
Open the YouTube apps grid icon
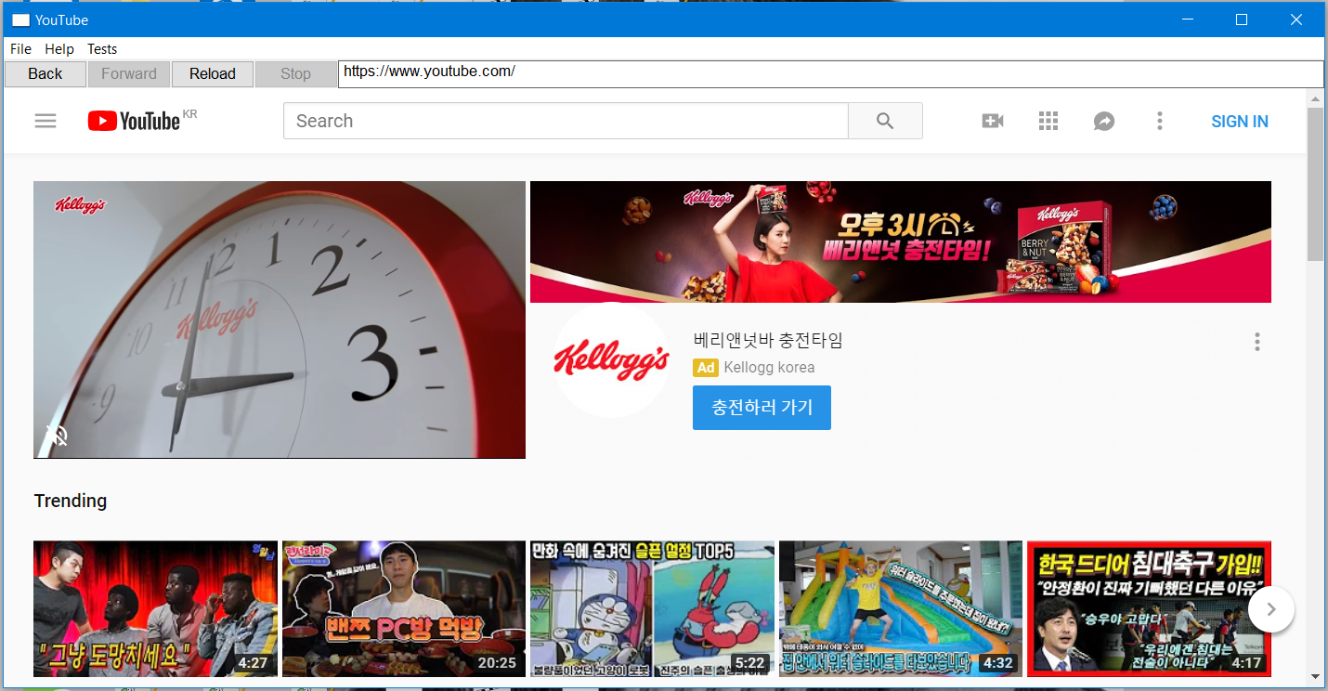pos(1048,121)
